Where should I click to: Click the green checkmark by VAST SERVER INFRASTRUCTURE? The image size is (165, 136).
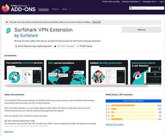[x=6, y=121]
